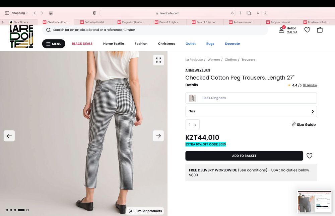Reload the laredoute.com page

(x=232, y=13)
